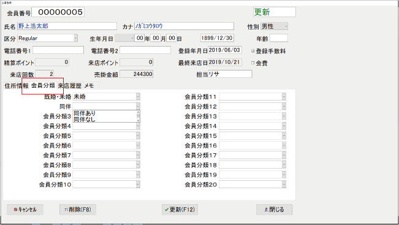Click the 閉じる close button
Viewport: 399px width, 225px height.
tap(275, 210)
